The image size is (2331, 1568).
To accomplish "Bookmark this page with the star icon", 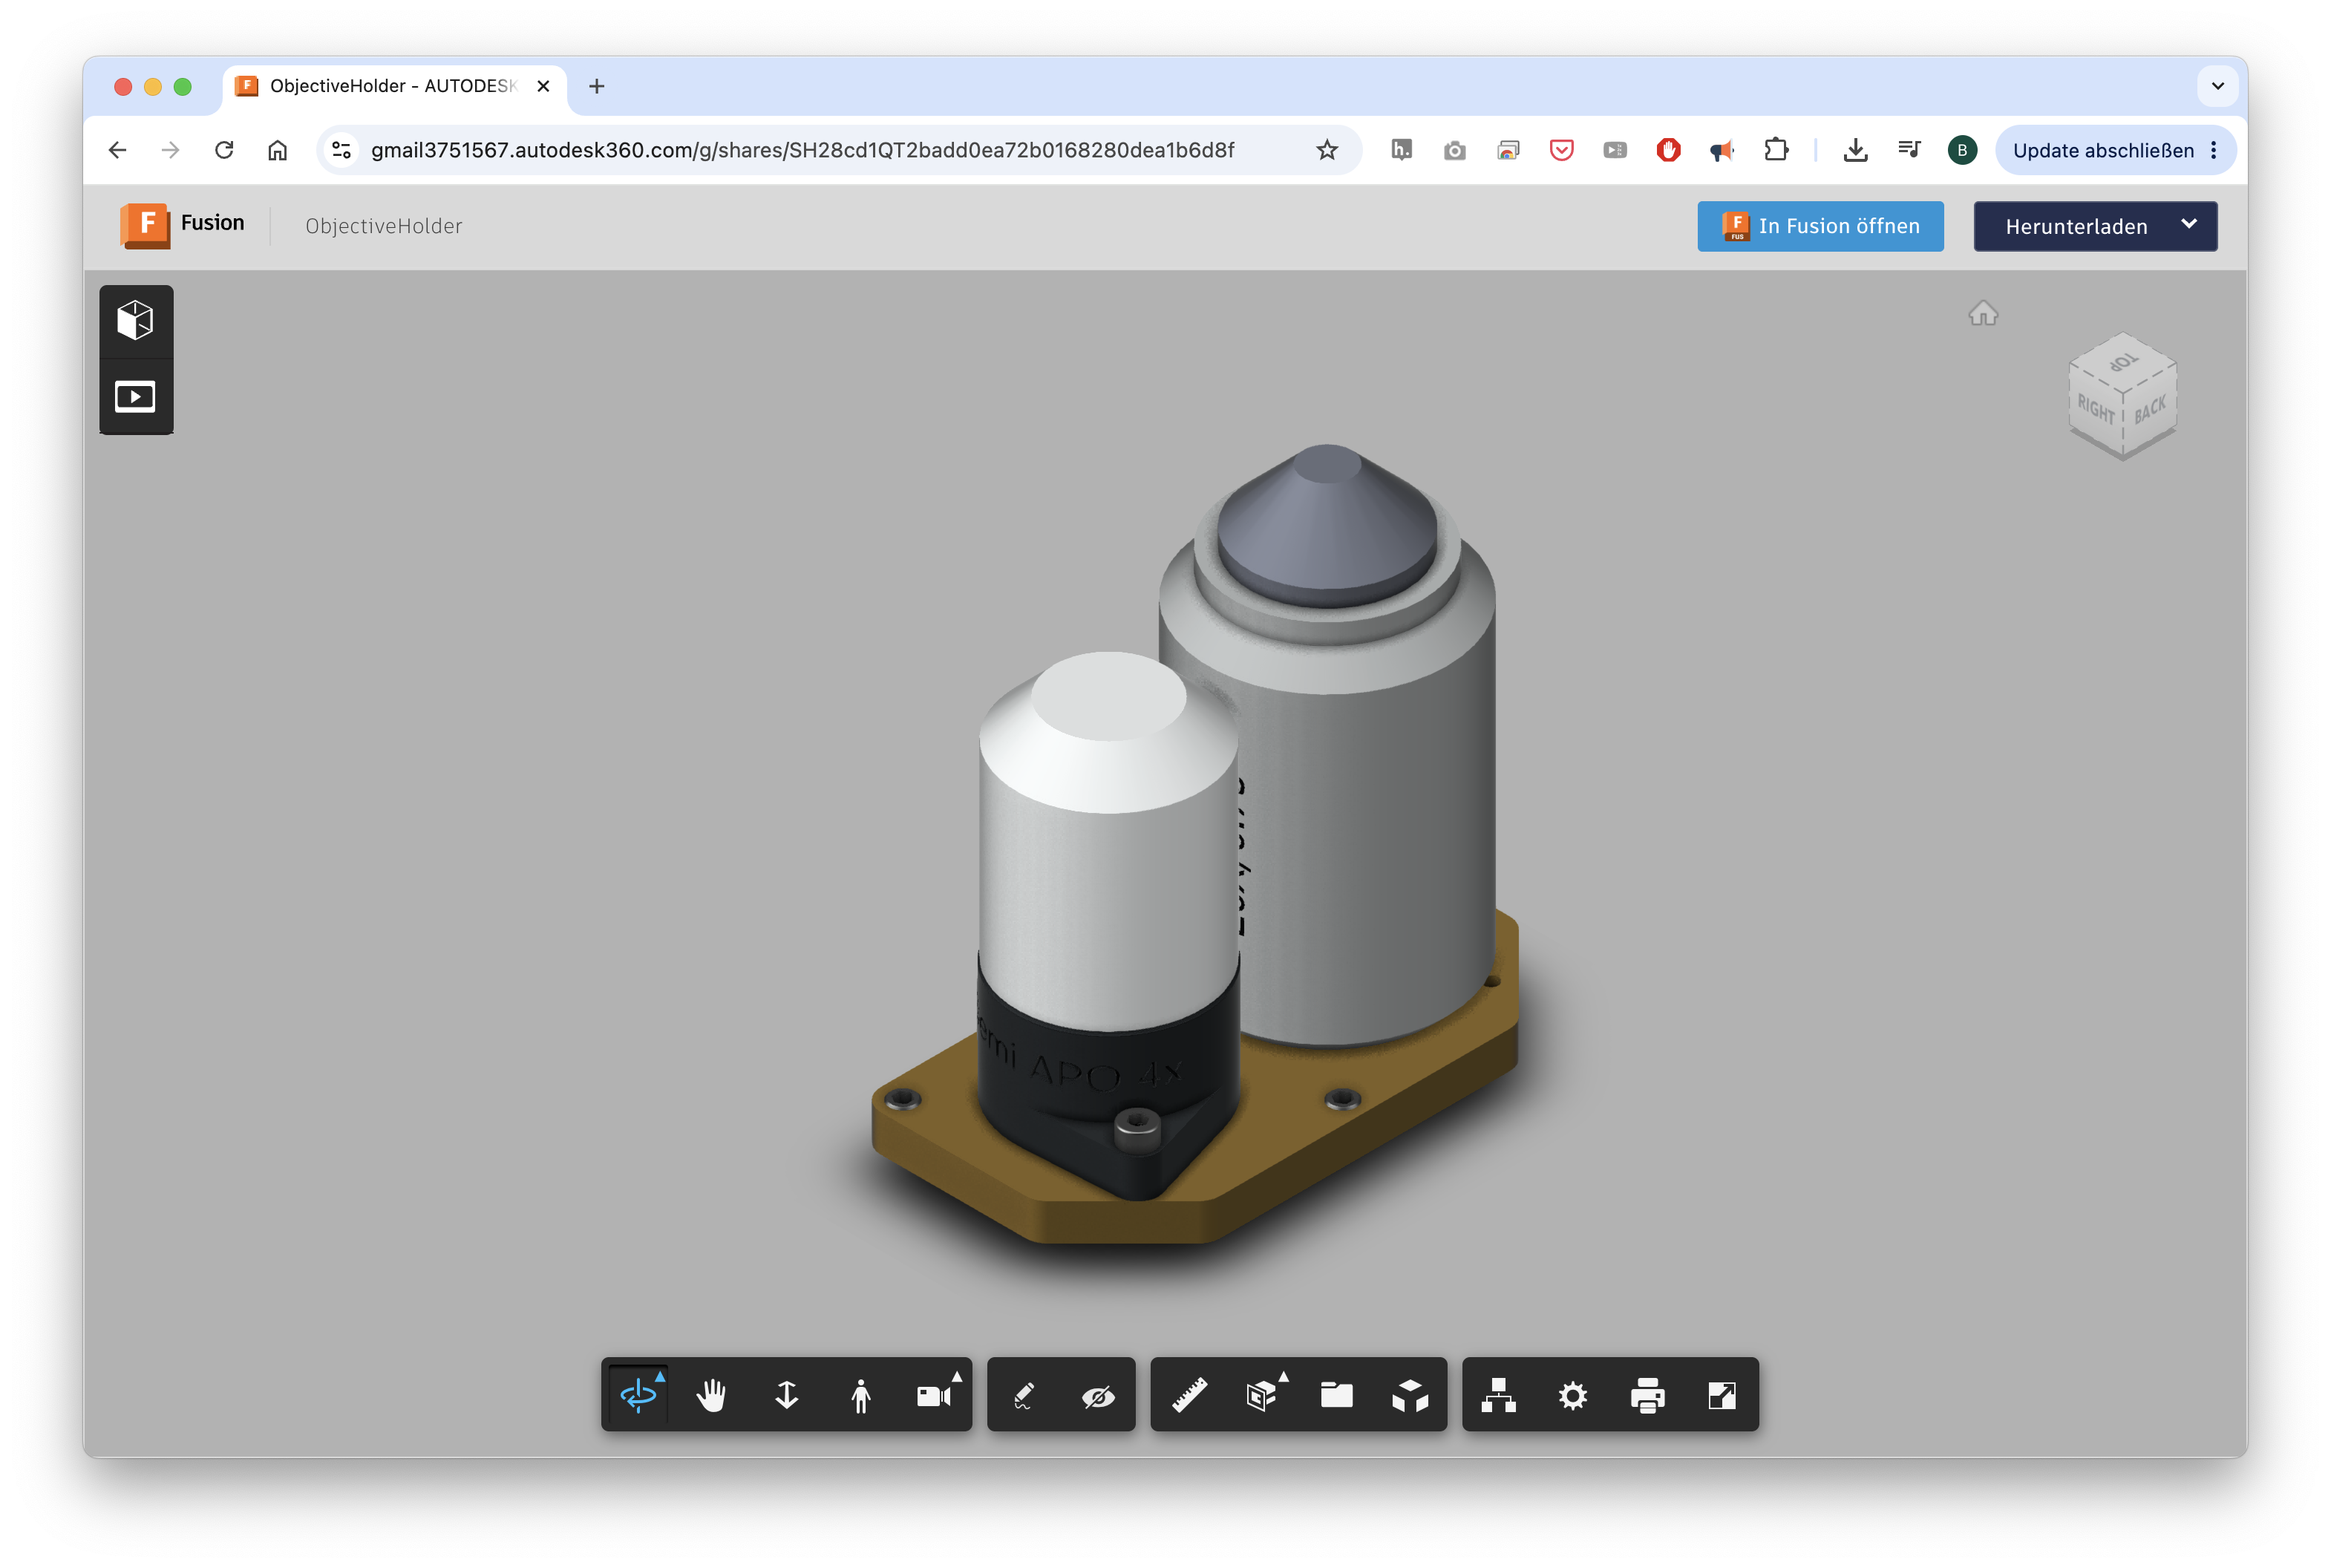I will (x=1326, y=150).
